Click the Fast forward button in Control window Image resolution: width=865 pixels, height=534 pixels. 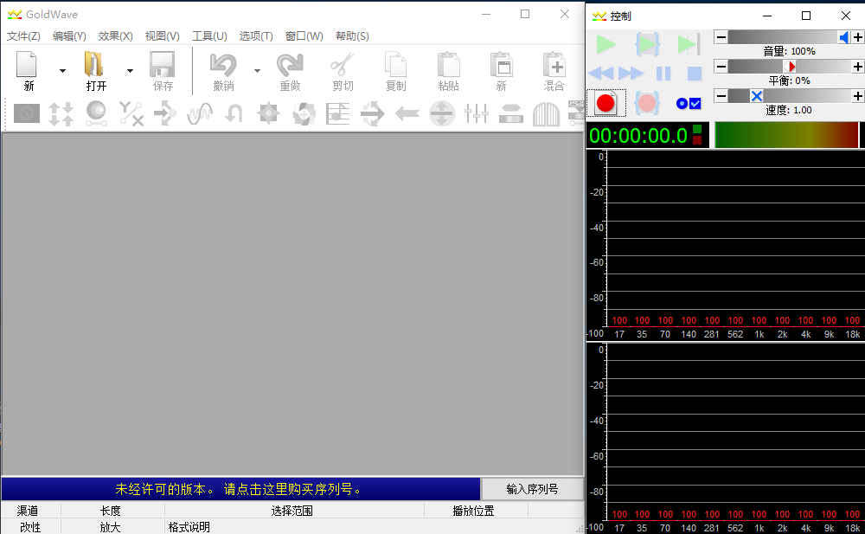(x=631, y=74)
